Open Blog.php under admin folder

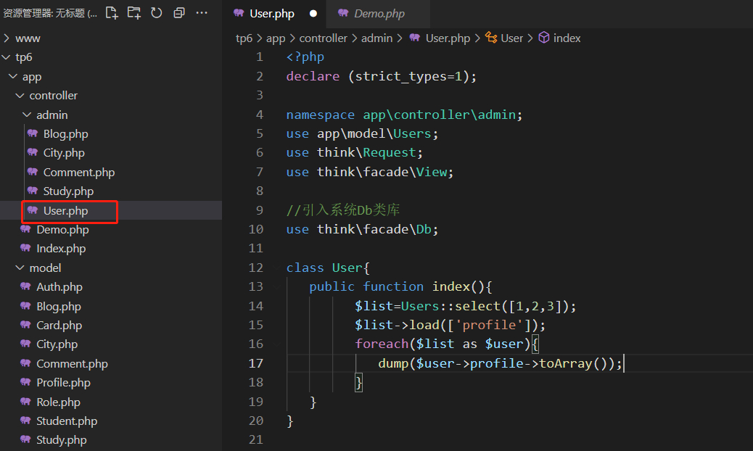tap(65, 134)
